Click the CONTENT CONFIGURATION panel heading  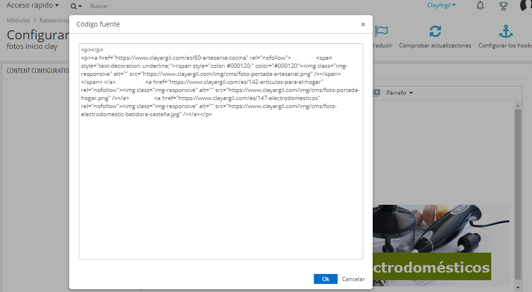pyautogui.click(x=37, y=71)
